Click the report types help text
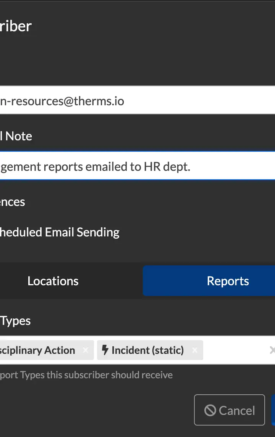This screenshot has width=275, height=437. click(x=86, y=375)
